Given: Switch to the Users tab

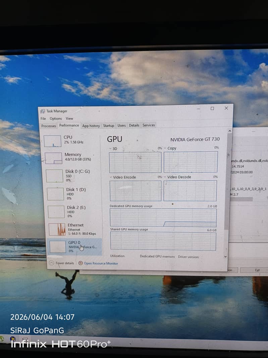Looking at the screenshot, I should (x=121, y=125).
